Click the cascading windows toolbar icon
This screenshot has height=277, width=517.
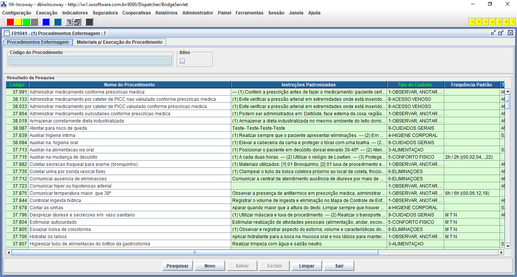pos(77,22)
